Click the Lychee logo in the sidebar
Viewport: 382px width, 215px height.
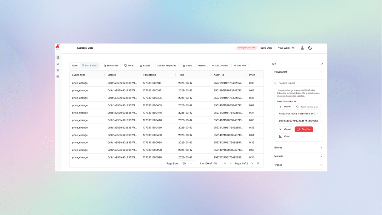(x=58, y=47)
